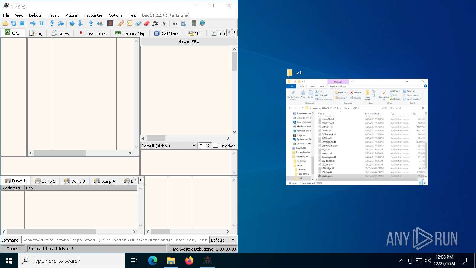Open the View menu
The image size is (476, 268).
(x=19, y=15)
